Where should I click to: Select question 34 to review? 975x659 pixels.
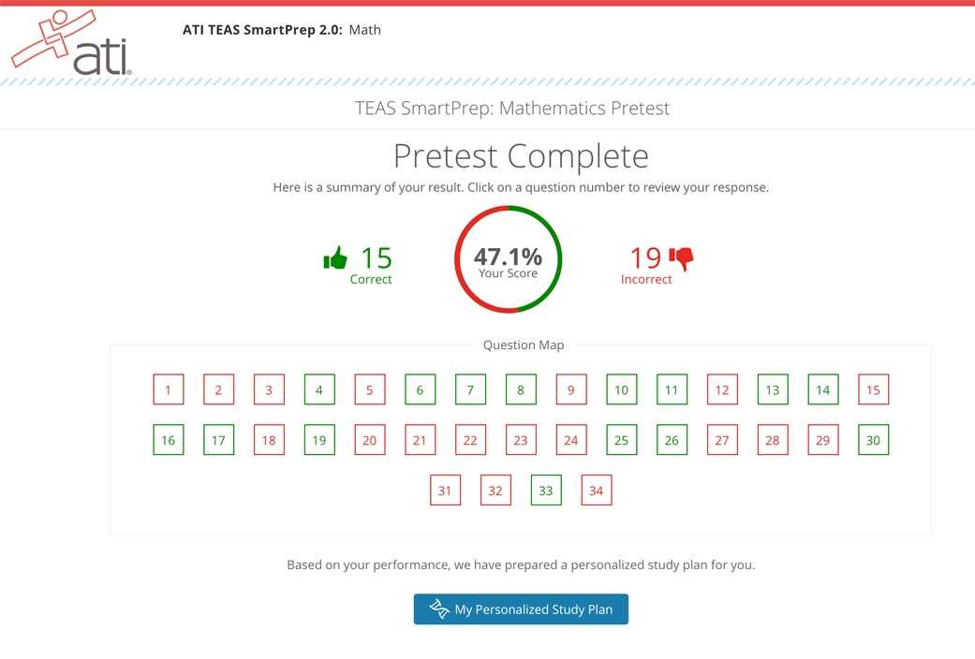point(596,490)
